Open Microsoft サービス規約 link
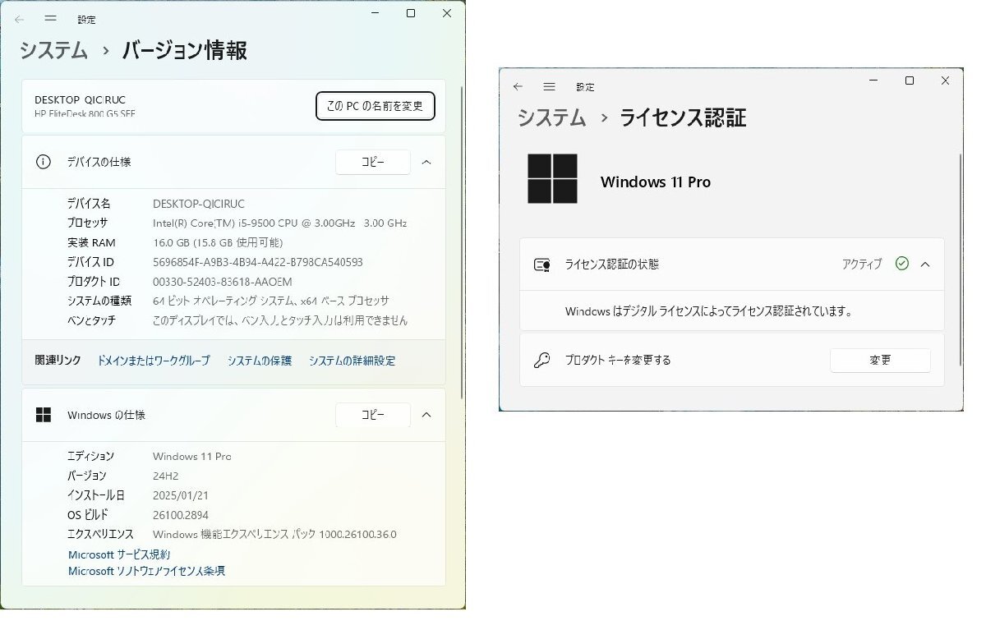This screenshot has height=621, width=986. pos(118,554)
